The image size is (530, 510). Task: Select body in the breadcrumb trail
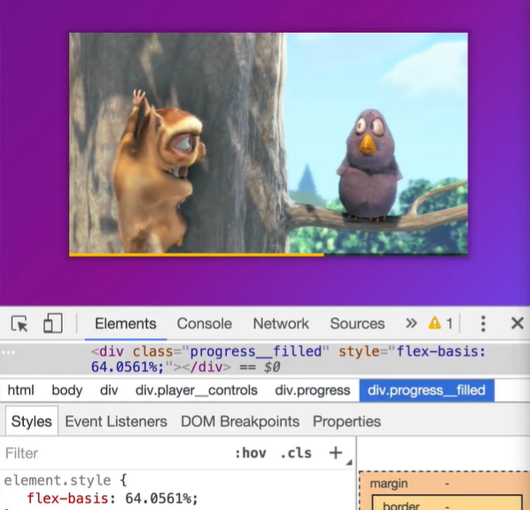[x=67, y=390]
